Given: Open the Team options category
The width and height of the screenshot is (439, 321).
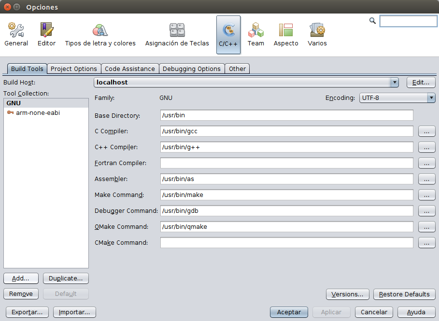Looking at the screenshot, I should coord(255,34).
